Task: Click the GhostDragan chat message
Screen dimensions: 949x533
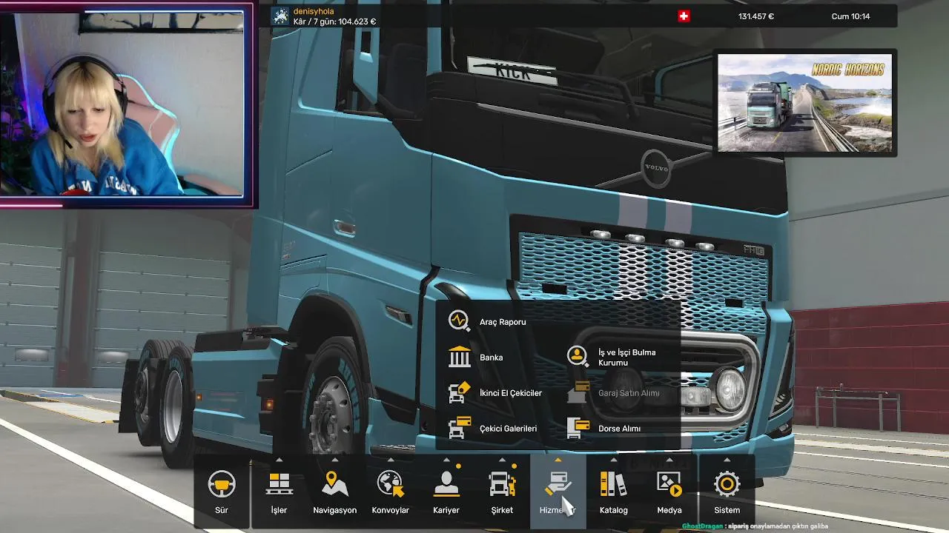Action: click(755, 526)
